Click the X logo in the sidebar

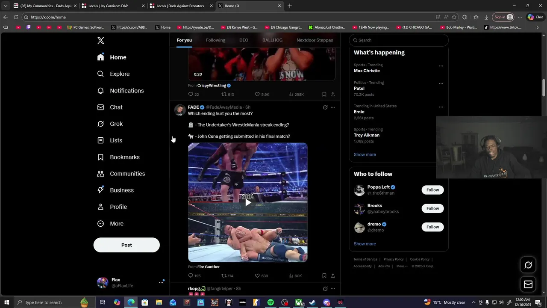(100, 41)
